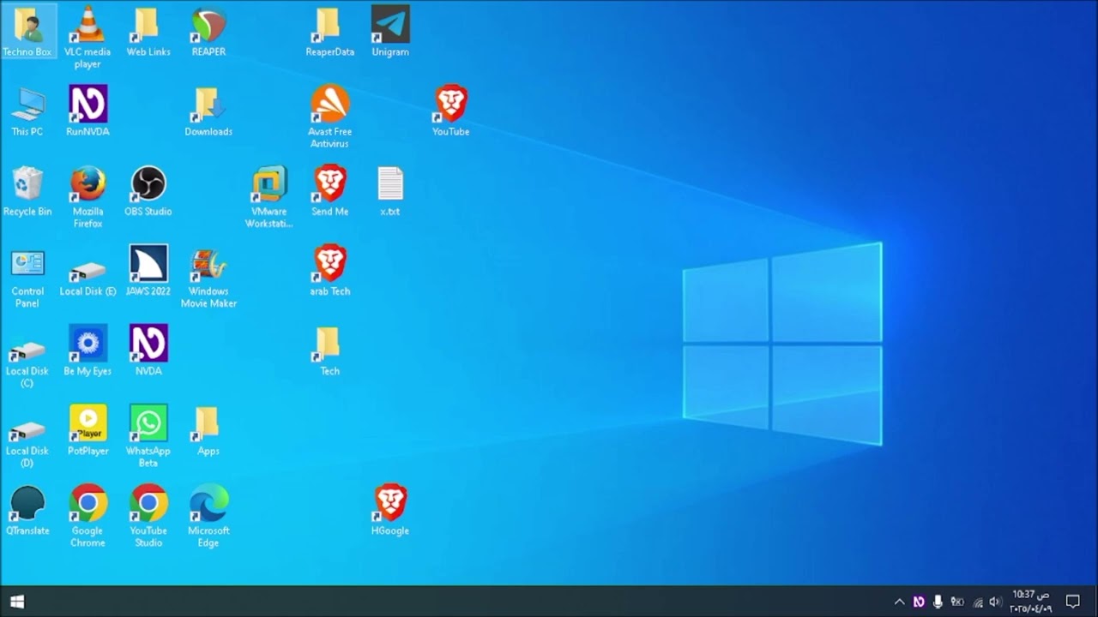This screenshot has width=1098, height=617.
Task: Show hidden system tray icons
Action: (899, 602)
